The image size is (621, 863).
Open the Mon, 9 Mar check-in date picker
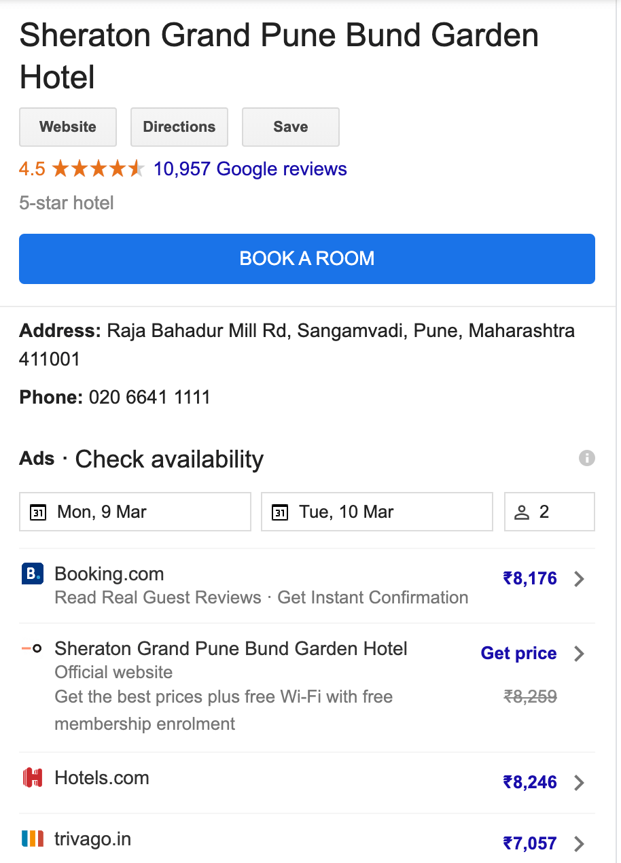[135, 512]
